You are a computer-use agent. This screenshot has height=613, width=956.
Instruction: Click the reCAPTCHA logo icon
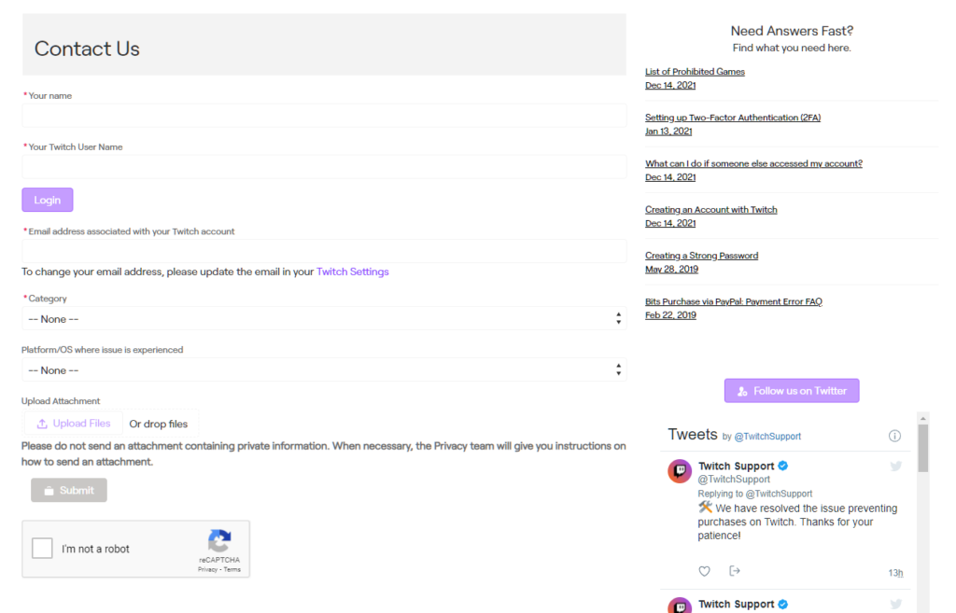219,540
